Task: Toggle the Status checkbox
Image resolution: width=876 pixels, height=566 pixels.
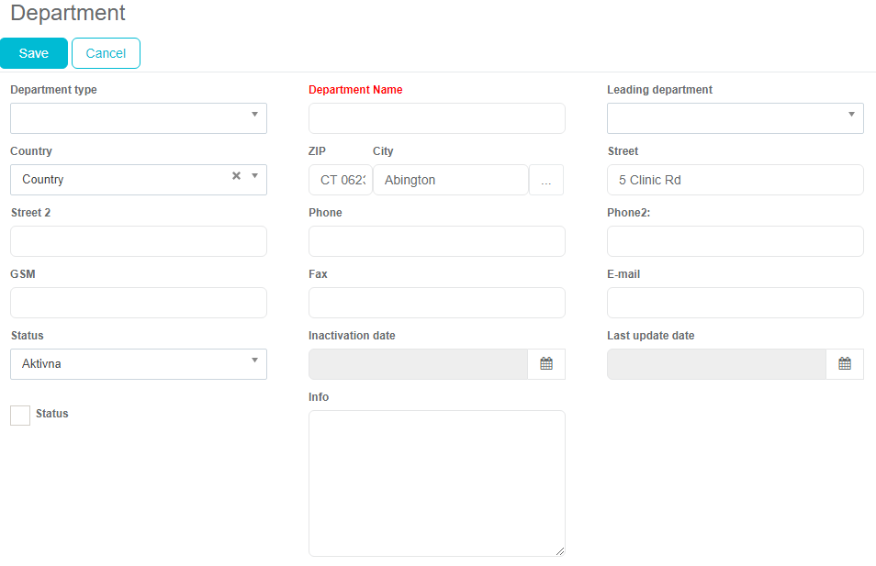Action: pyautogui.click(x=20, y=416)
